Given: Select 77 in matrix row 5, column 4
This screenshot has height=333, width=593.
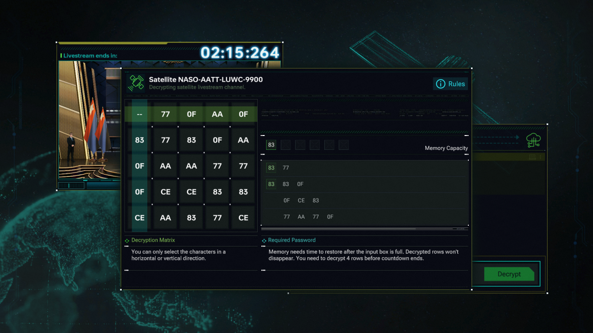Looking at the screenshot, I should [217, 218].
